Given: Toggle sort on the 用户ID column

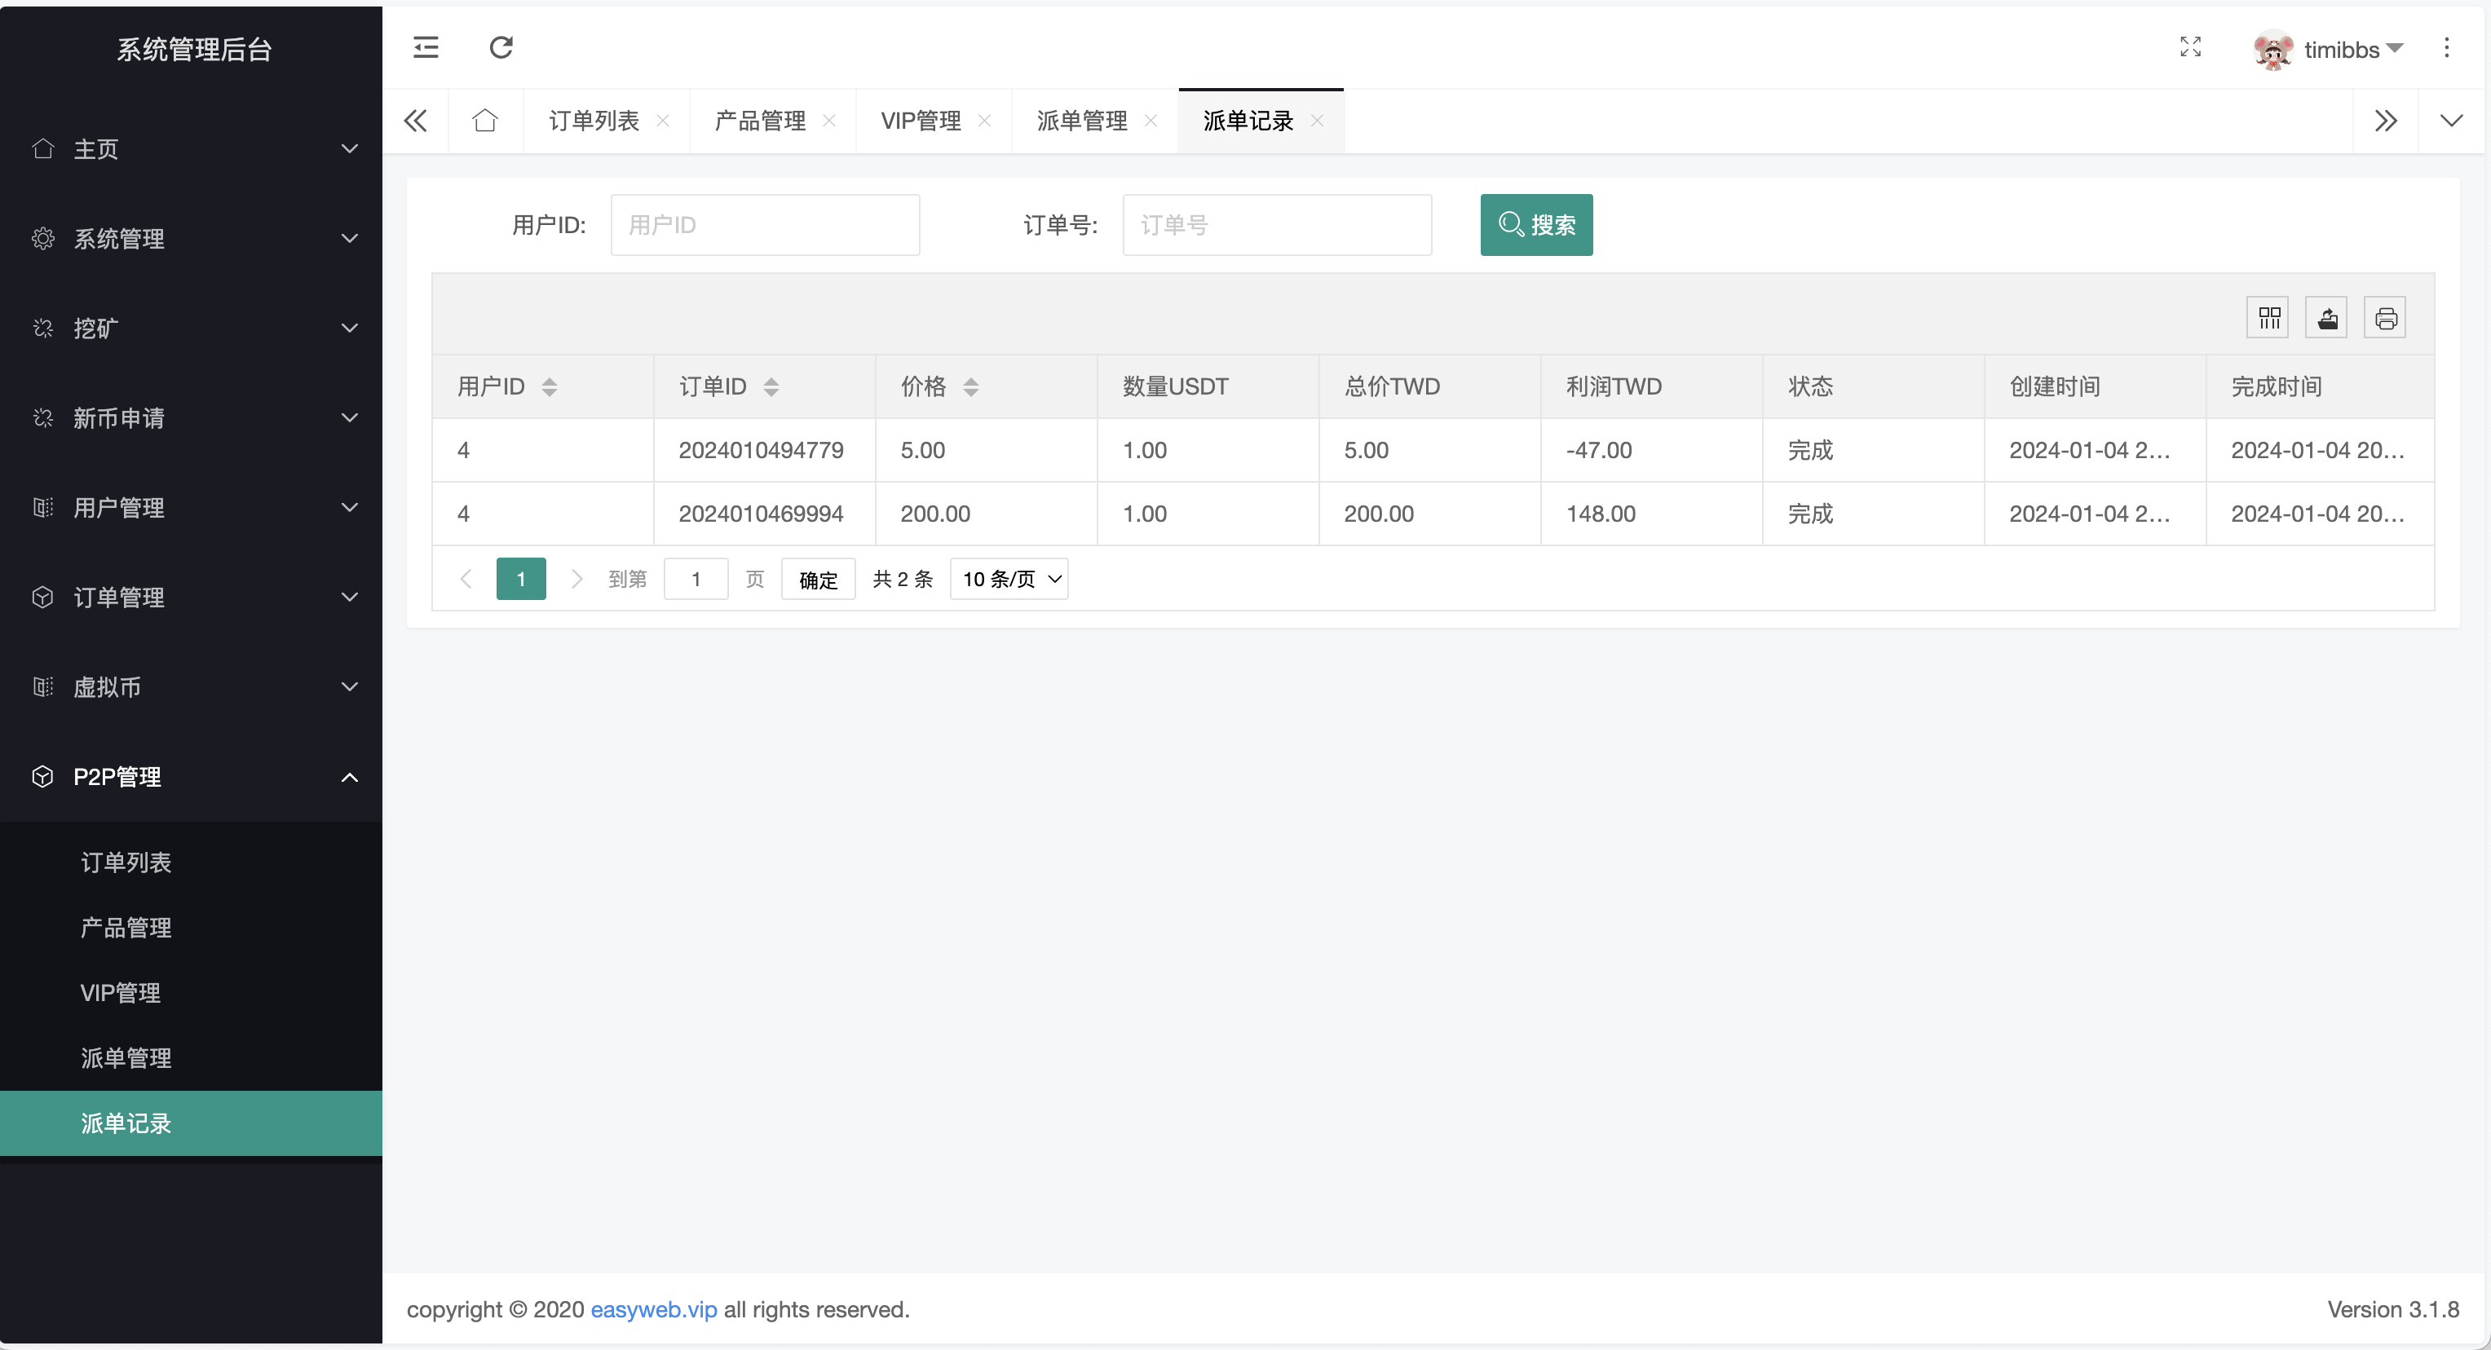Looking at the screenshot, I should 550,386.
